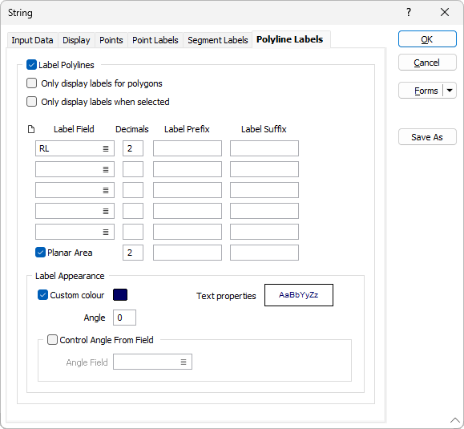Click the AaBbYyZz text properties preview
Screen dimensions: 464x429
(x=299, y=295)
